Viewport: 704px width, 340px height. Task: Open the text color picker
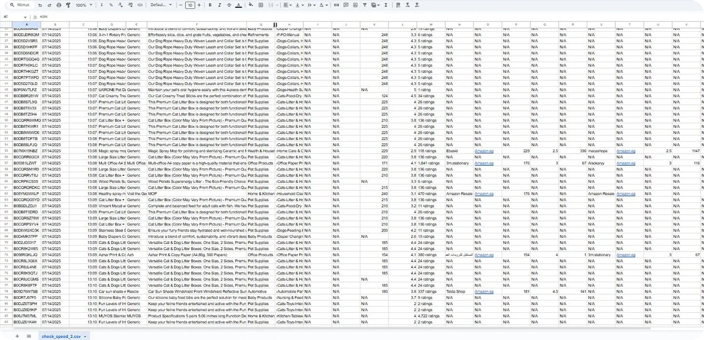coord(237,5)
